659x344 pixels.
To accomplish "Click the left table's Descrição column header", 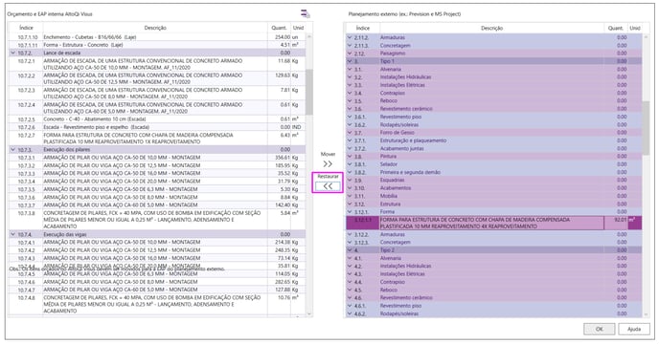I will (x=155, y=28).
